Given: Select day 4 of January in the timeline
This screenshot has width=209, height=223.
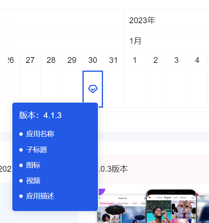Looking at the screenshot, I should point(197,60).
